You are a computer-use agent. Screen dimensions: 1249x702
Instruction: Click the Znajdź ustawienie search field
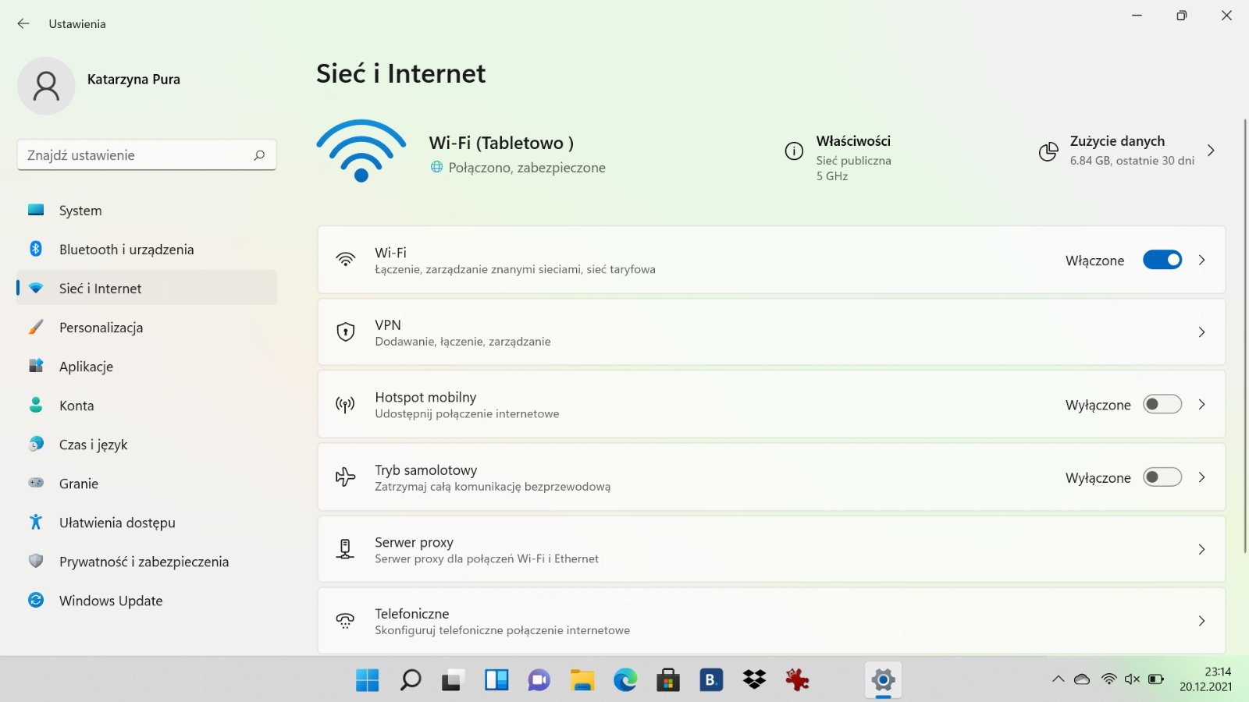pyautogui.click(x=147, y=155)
